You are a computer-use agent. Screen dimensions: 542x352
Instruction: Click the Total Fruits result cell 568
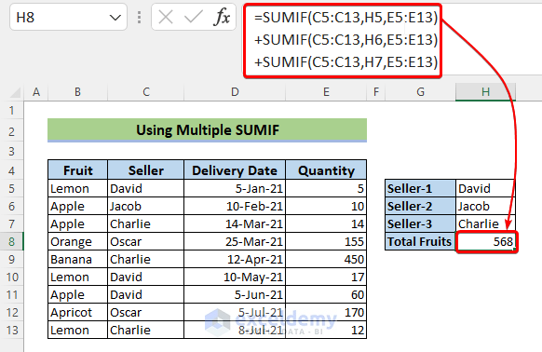tap(485, 241)
